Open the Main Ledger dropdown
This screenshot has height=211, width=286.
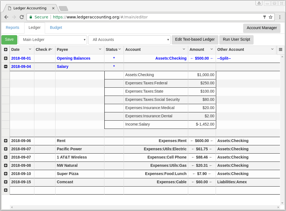(x=53, y=40)
